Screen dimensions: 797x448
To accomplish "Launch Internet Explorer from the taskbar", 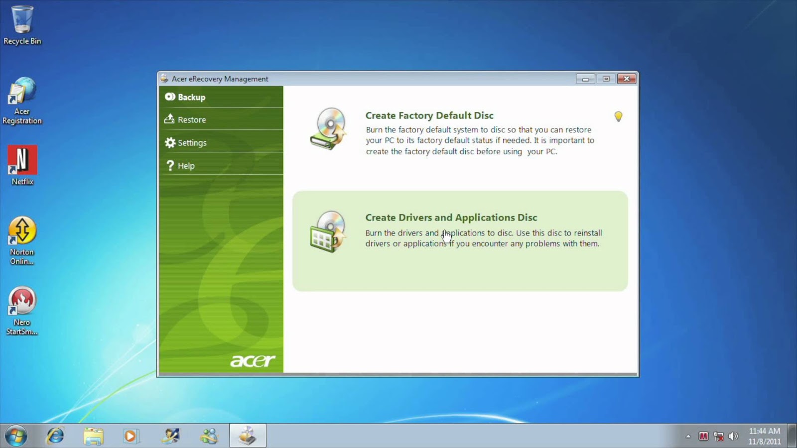I will [55, 436].
